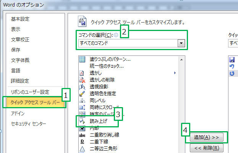Screen dimensions: 238x153
Task: Click the 透かし watermark icon
Action: (x=82, y=73)
